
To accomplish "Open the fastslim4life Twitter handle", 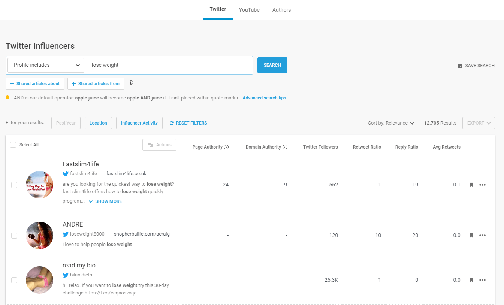I will pos(84,174).
